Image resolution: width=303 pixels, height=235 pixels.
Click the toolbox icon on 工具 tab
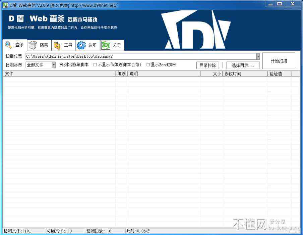pos(57,45)
